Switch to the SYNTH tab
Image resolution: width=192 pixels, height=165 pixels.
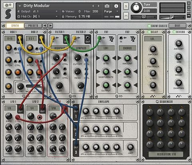pos(15,26)
